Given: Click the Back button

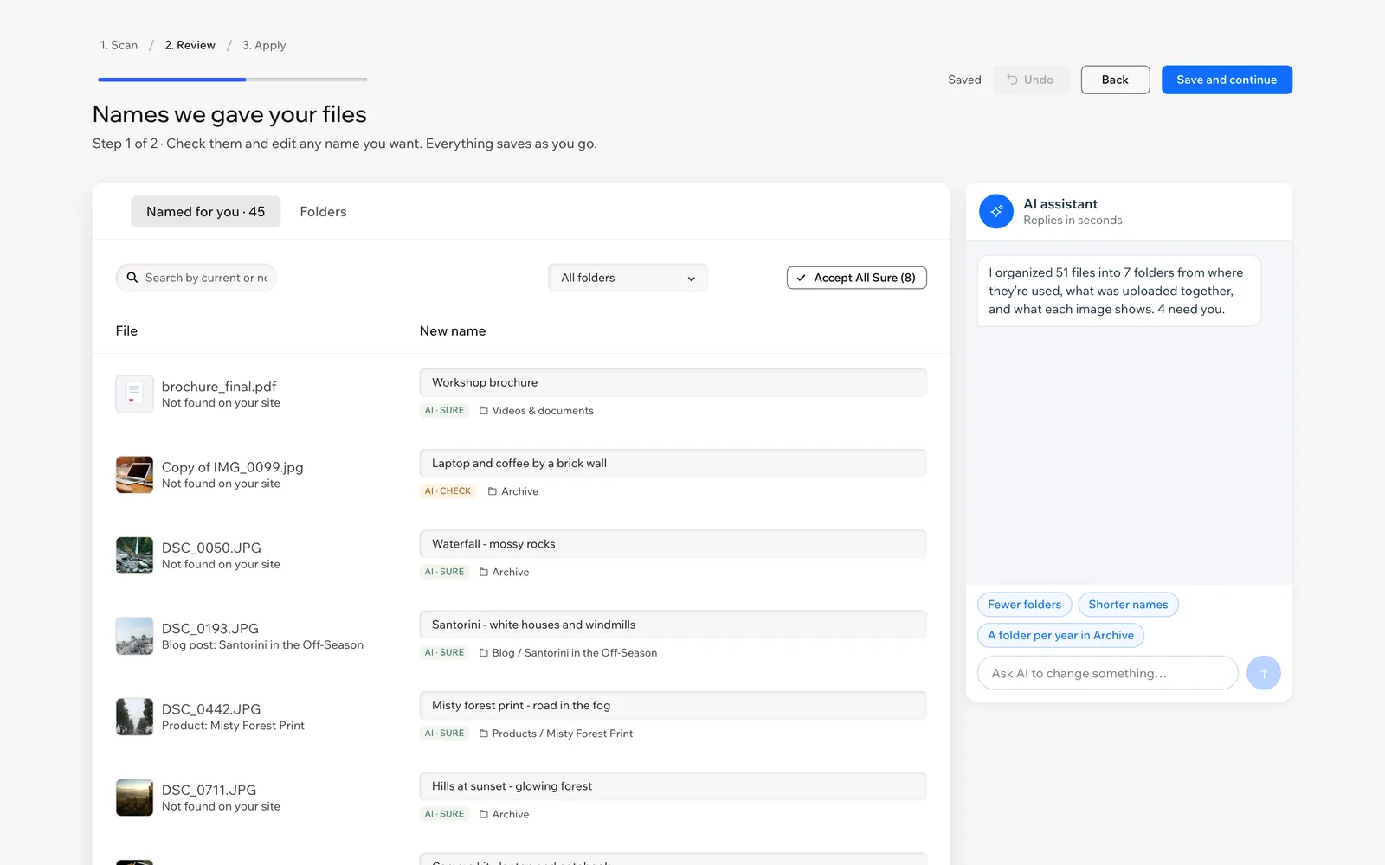Looking at the screenshot, I should [x=1115, y=80].
